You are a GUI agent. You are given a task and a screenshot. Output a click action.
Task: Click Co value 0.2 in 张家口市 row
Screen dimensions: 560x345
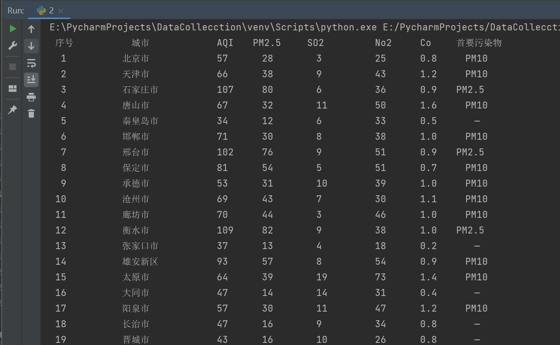click(x=428, y=246)
